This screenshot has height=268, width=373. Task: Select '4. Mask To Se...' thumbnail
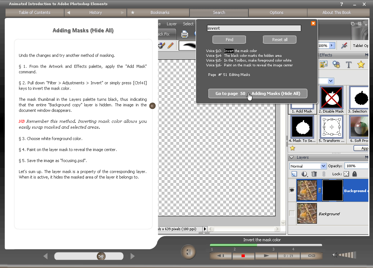point(302,127)
